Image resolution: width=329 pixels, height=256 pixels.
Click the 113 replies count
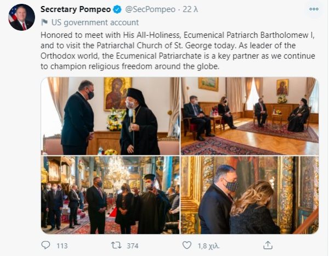(62, 246)
